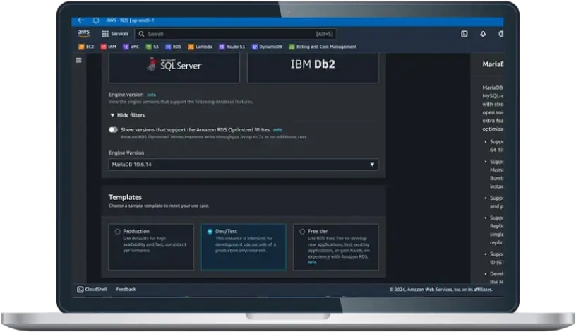Click the back arrow in the title bar
576x332 pixels.
[80, 20]
